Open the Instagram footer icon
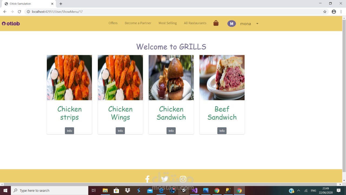This screenshot has height=195, width=346. 183,179
